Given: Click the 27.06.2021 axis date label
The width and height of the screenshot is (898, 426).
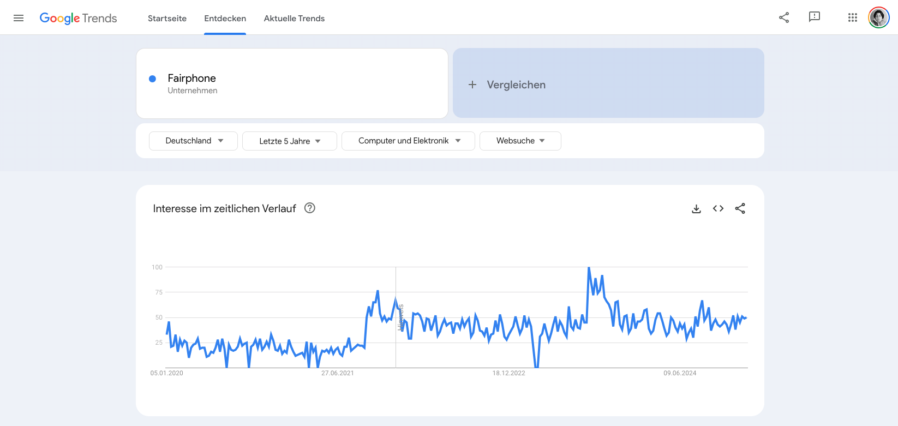Looking at the screenshot, I should [x=338, y=373].
